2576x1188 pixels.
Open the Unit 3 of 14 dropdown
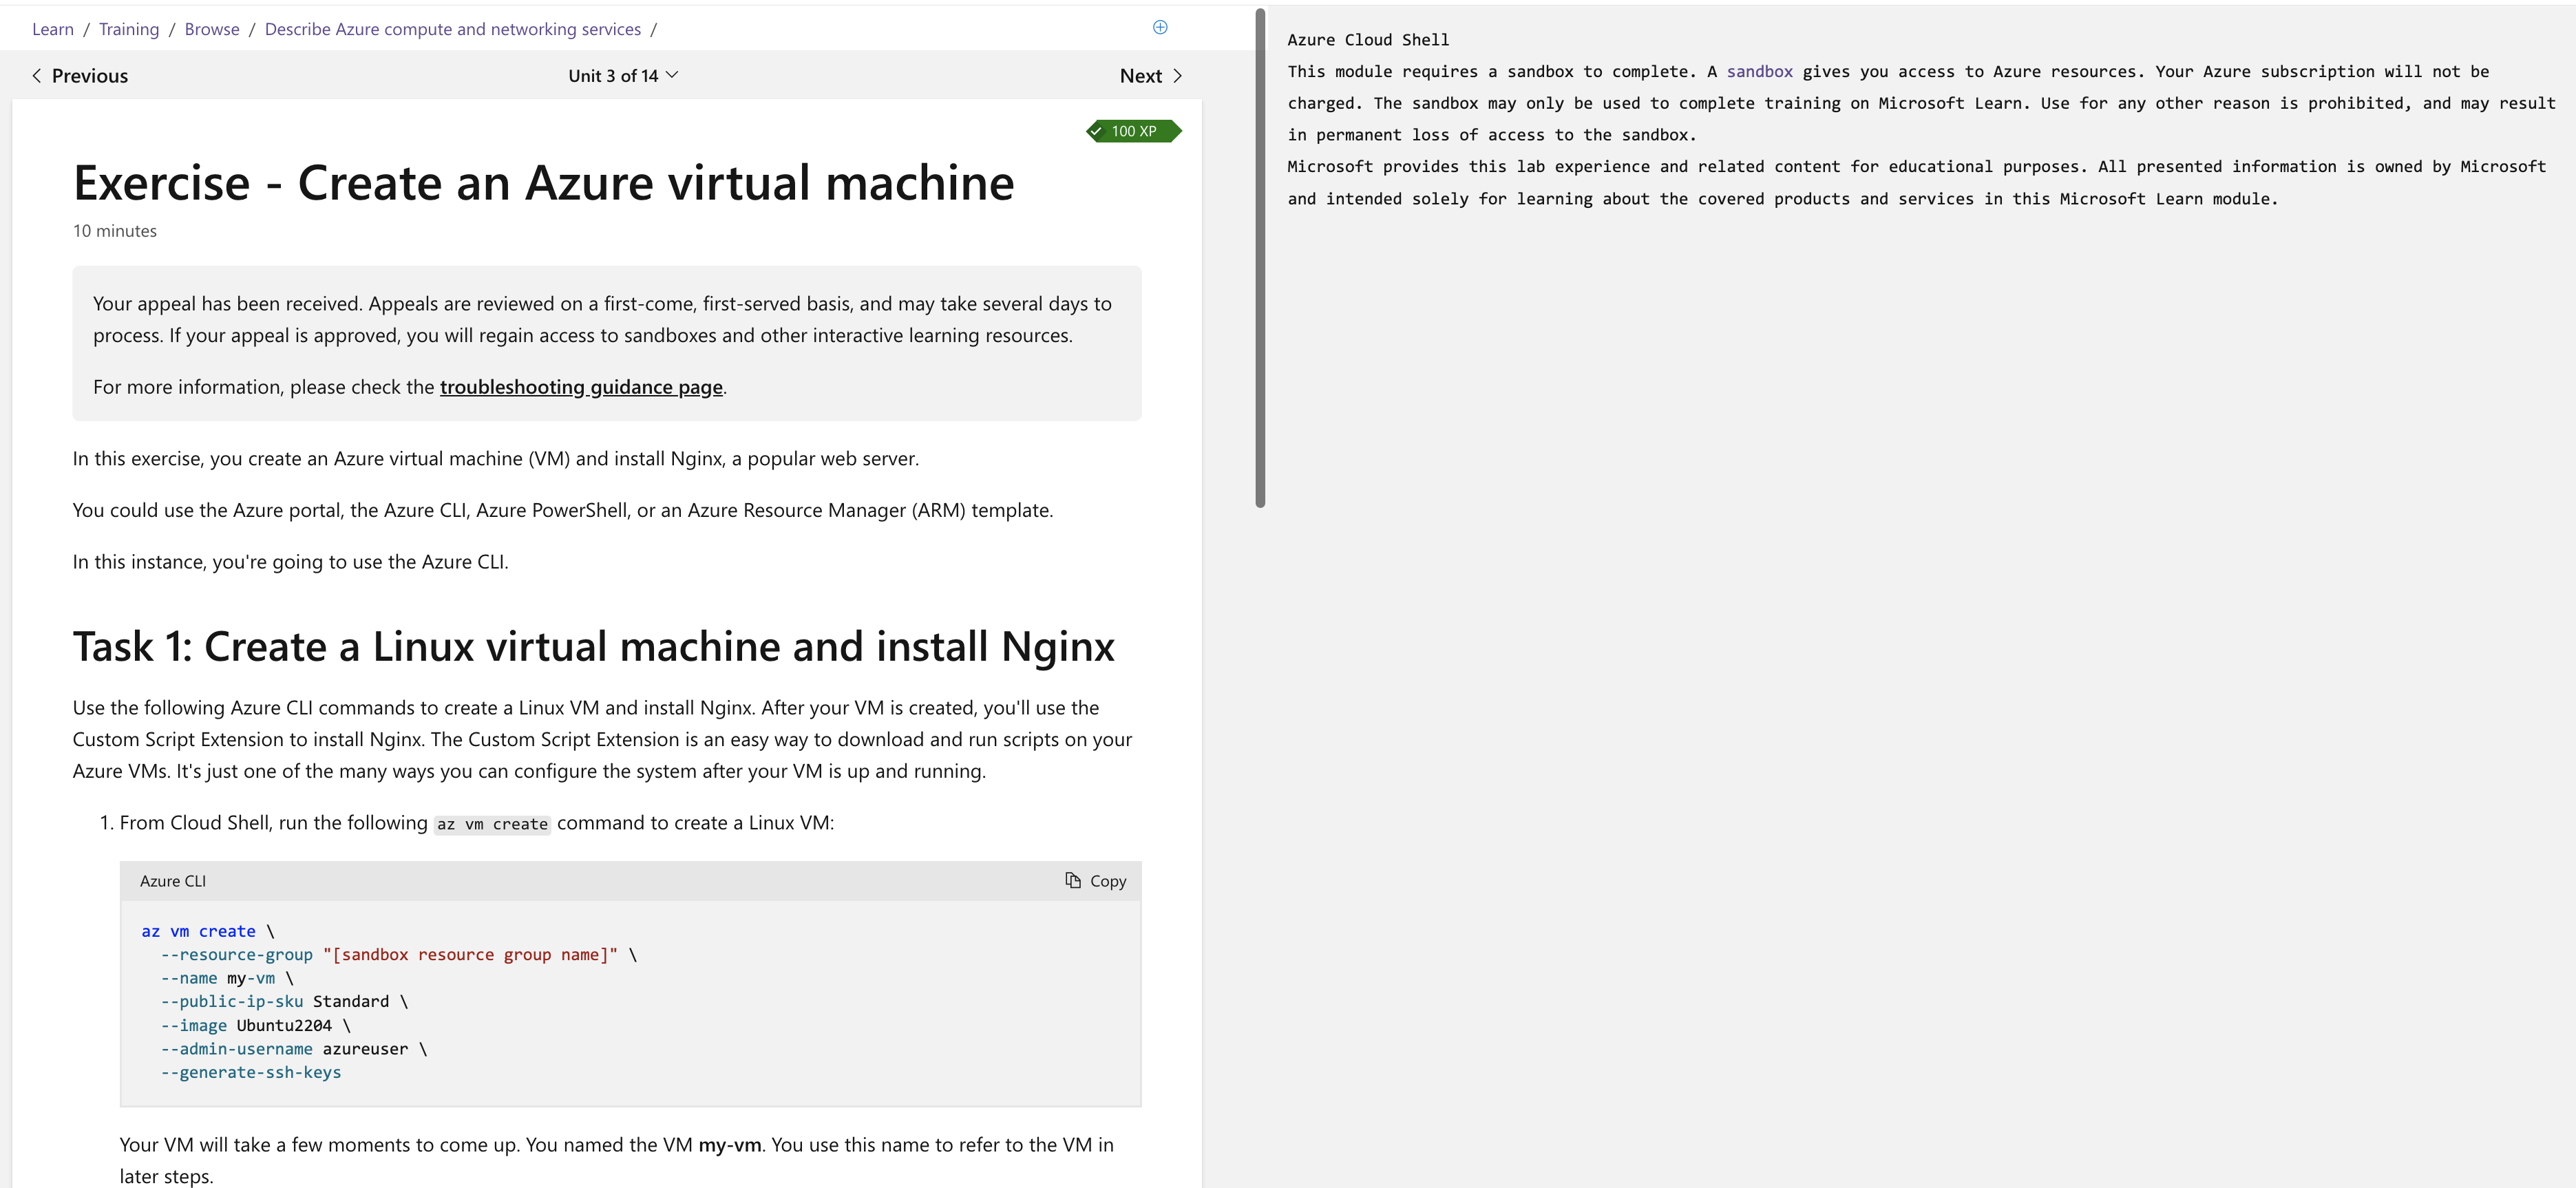point(623,75)
